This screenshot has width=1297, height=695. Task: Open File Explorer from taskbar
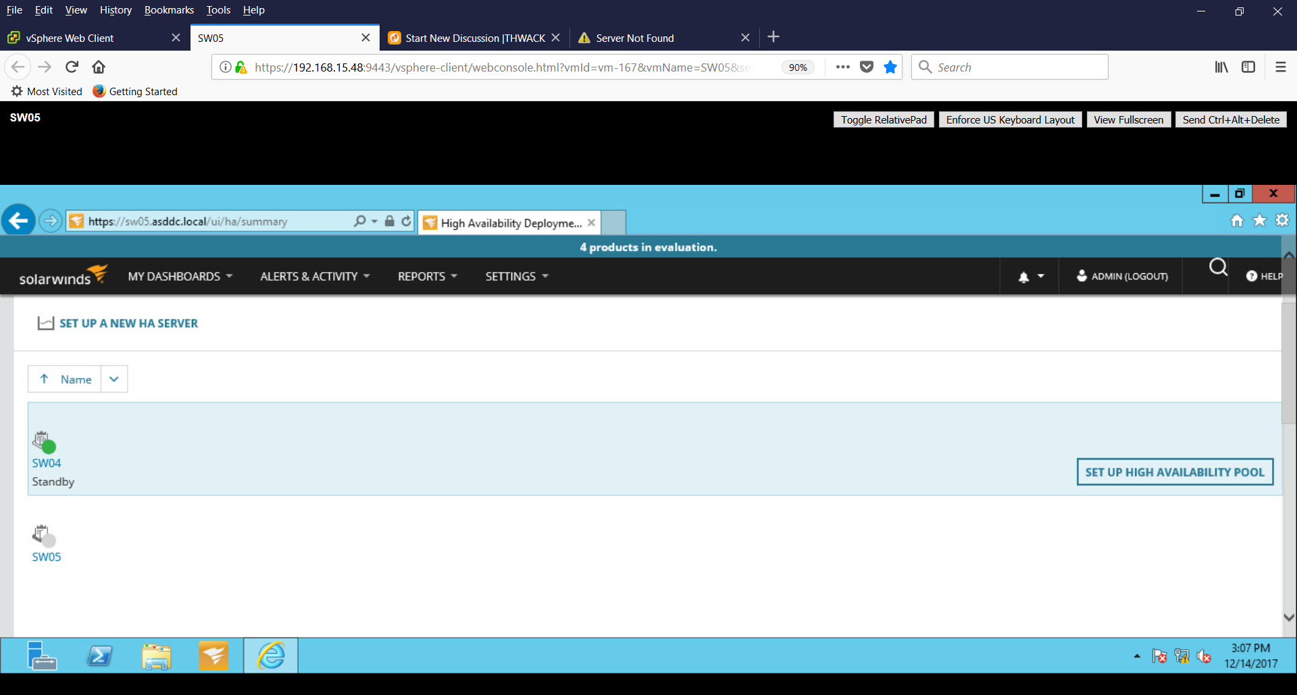[157, 656]
